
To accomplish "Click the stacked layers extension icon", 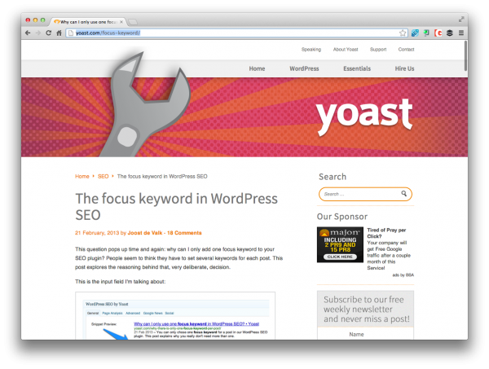I will click(449, 33).
